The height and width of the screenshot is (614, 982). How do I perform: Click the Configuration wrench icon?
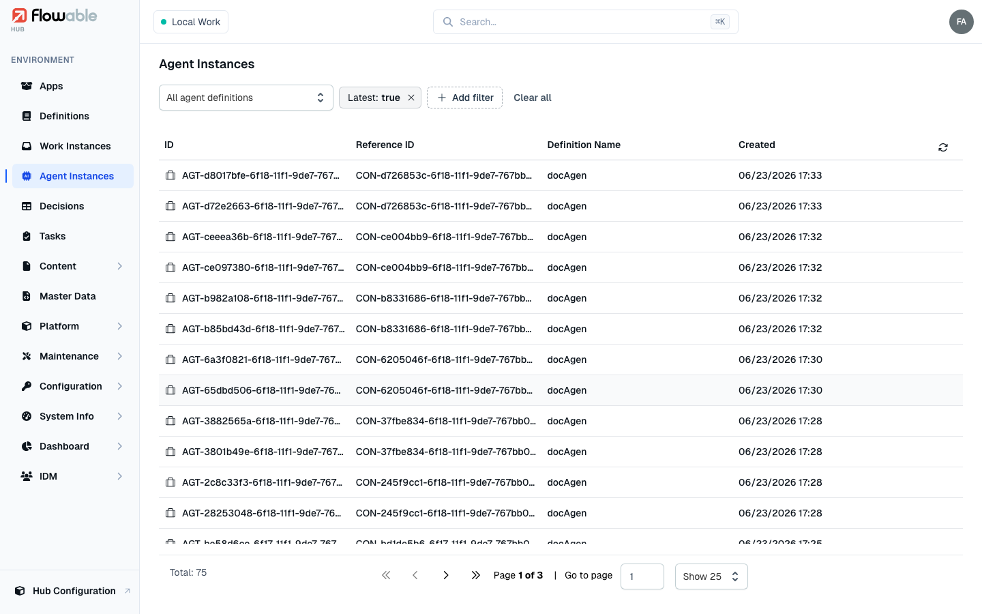(x=27, y=386)
